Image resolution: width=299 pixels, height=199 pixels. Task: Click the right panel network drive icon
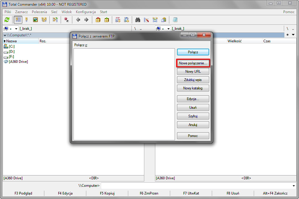pos(158,29)
